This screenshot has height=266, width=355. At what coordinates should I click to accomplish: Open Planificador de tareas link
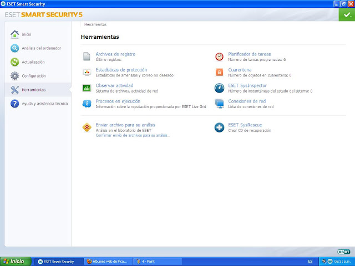(x=250, y=54)
